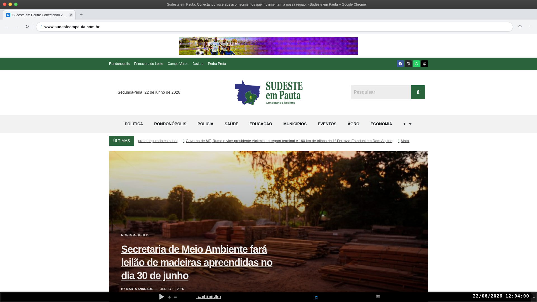This screenshot has width=537, height=302.
Task: Click the Pesquisar search field
Action: click(x=381, y=92)
